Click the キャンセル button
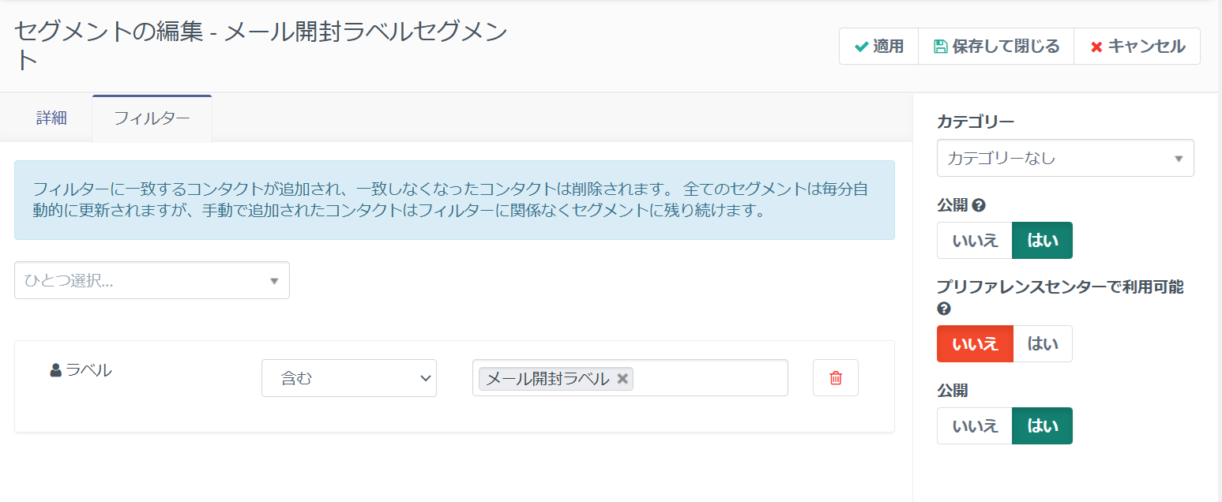The height and width of the screenshot is (502, 1222). tap(1137, 47)
